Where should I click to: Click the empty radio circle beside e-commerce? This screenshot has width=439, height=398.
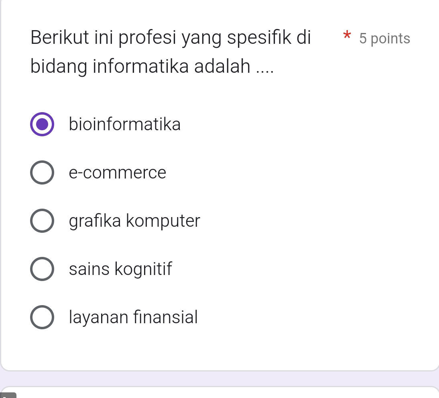coord(42,172)
